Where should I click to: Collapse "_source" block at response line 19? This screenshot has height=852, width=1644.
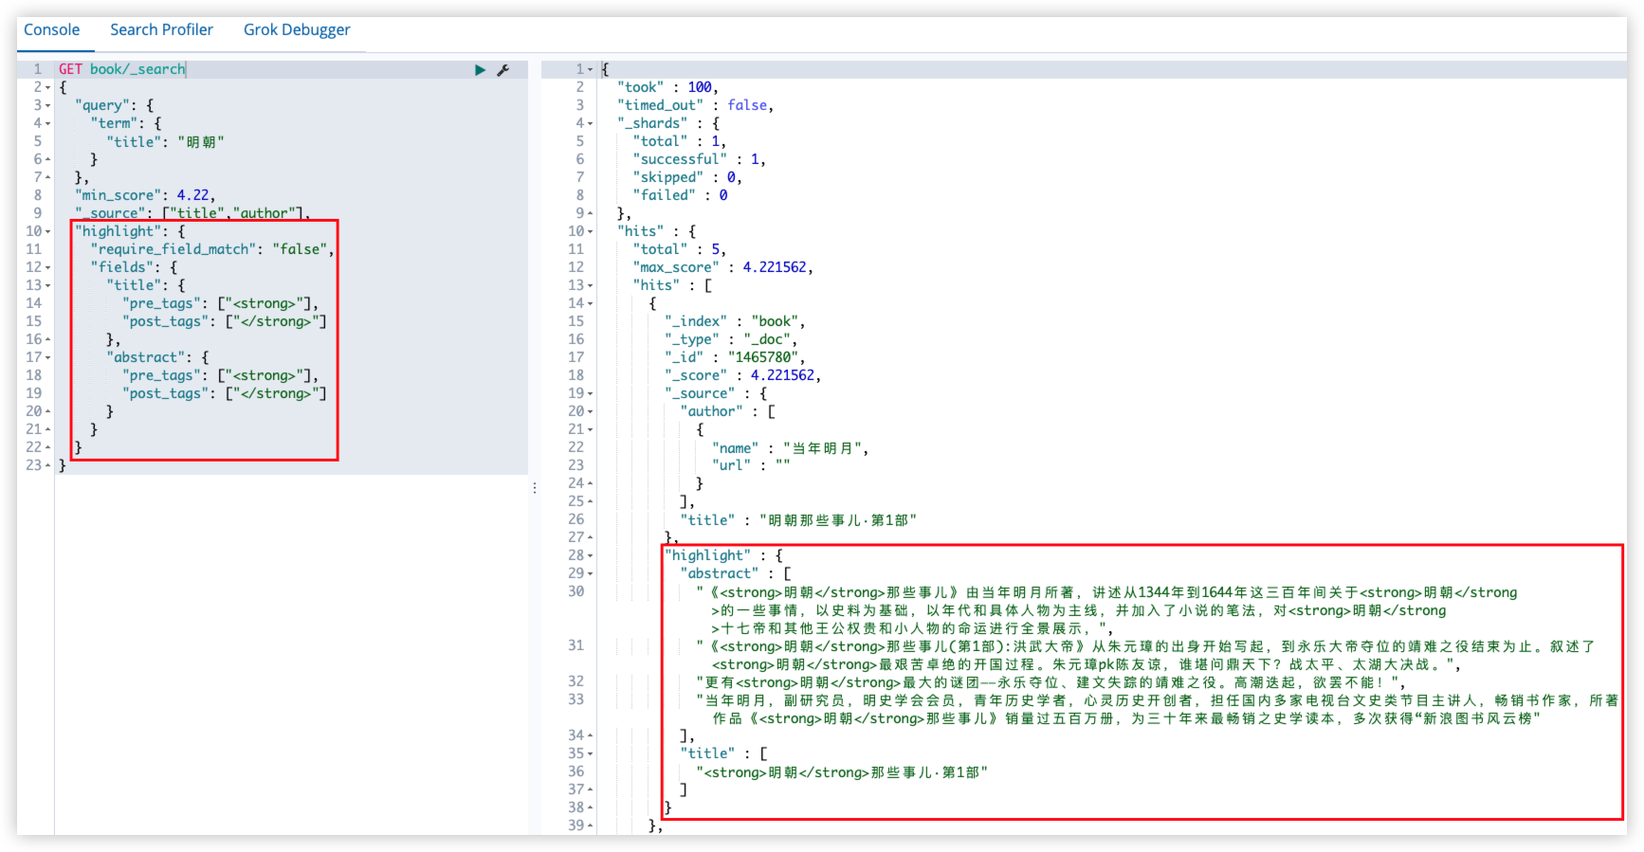[x=591, y=393]
